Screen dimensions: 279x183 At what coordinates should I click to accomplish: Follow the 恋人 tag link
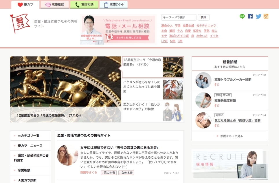[214, 31]
